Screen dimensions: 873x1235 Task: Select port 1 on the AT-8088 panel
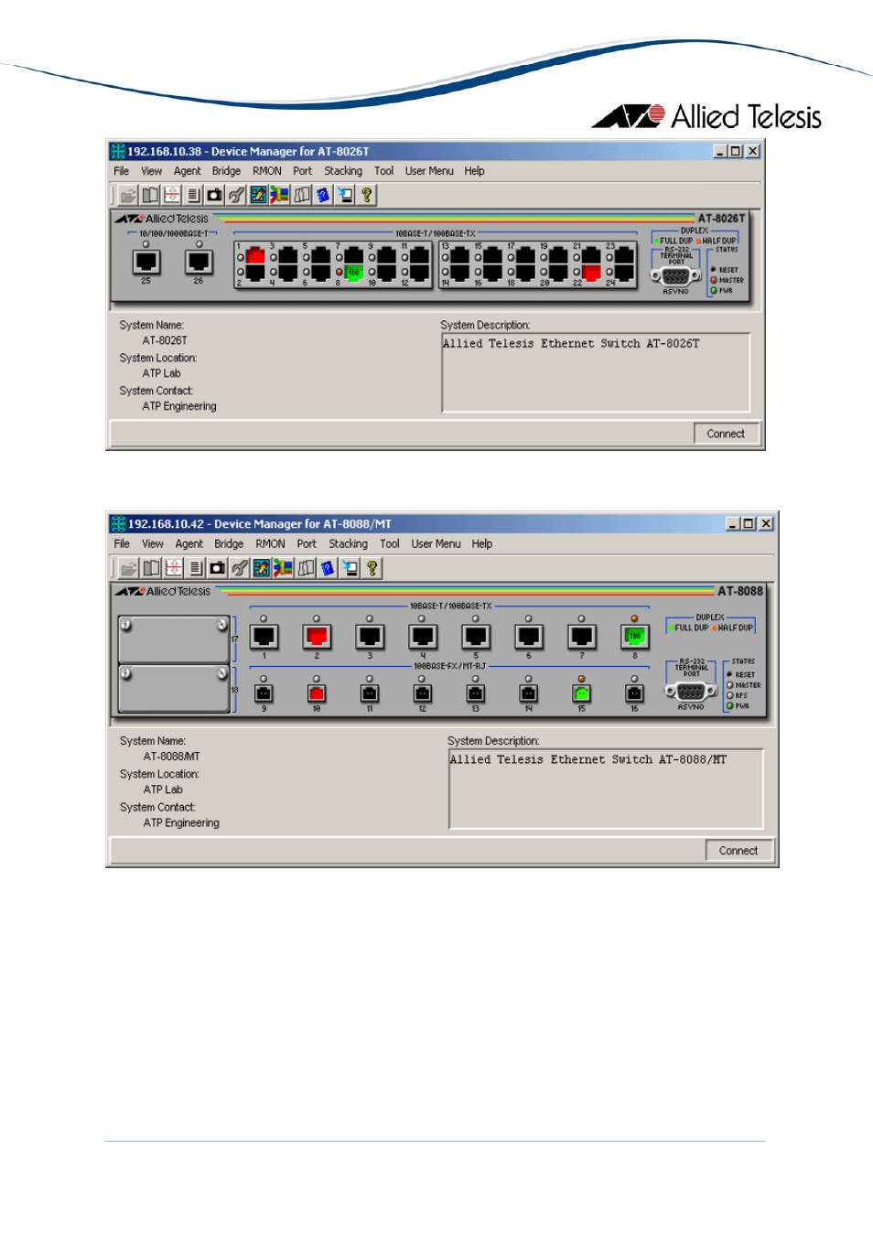(x=264, y=636)
